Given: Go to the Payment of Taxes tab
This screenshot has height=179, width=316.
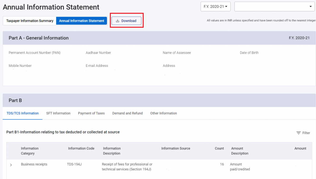Looking at the screenshot, I should click(91, 113).
